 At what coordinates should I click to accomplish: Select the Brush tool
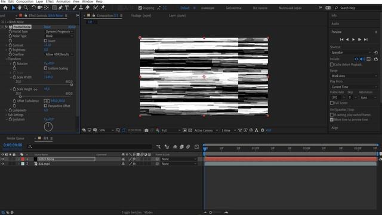pyautogui.click(x=75, y=8)
